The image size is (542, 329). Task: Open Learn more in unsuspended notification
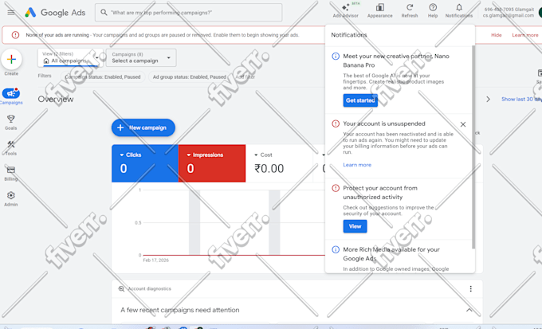click(357, 165)
